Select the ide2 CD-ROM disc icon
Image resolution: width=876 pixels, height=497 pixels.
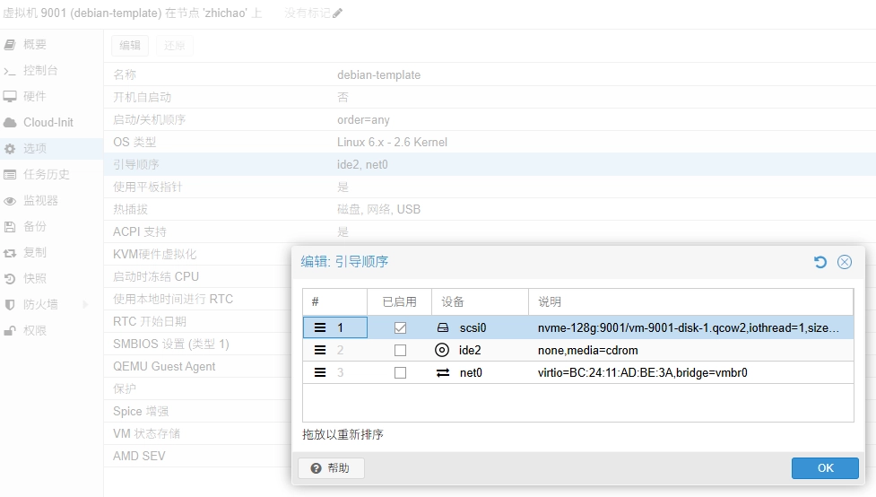(442, 350)
